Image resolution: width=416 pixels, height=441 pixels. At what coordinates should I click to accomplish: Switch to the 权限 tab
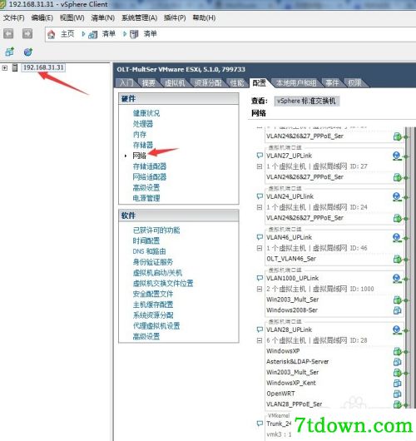click(354, 83)
